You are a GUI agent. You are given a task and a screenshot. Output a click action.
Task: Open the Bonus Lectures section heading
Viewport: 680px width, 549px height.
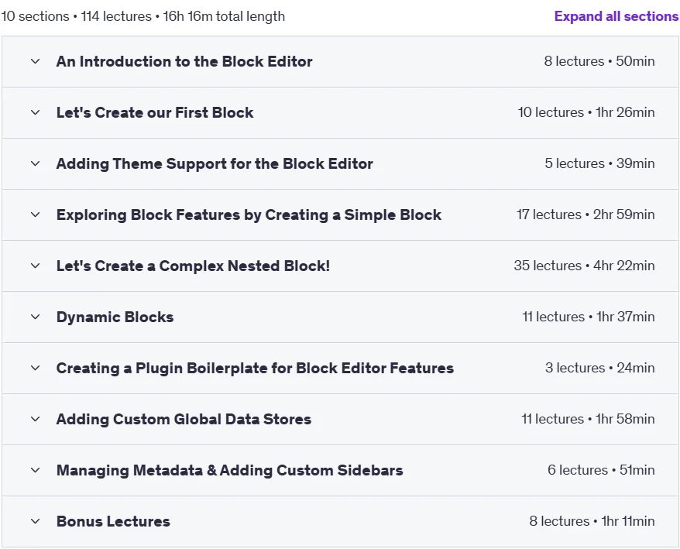pos(113,522)
